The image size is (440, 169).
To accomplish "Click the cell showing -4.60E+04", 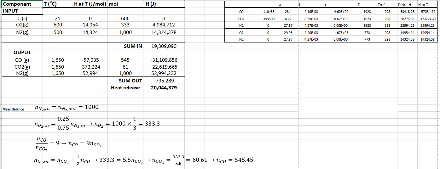I will point(340,12).
